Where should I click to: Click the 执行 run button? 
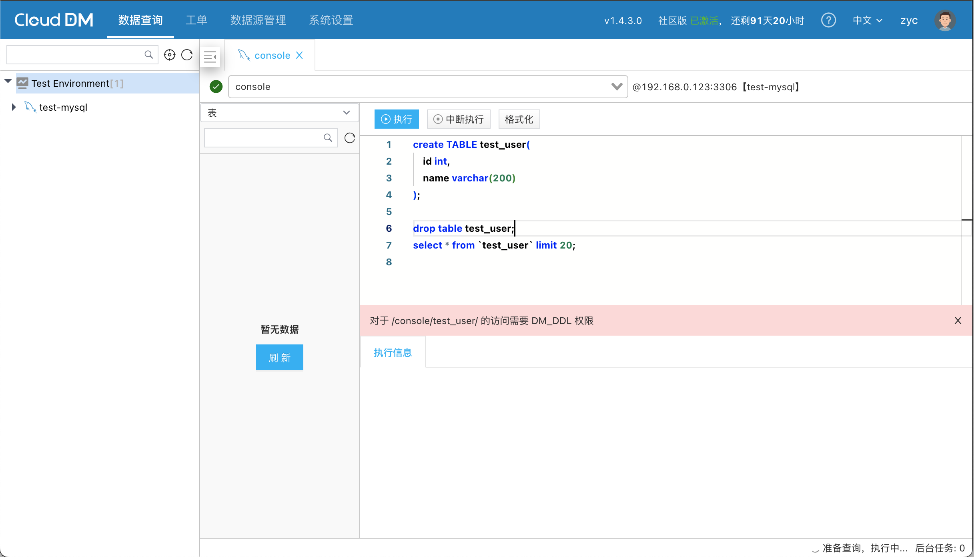pyautogui.click(x=396, y=119)
